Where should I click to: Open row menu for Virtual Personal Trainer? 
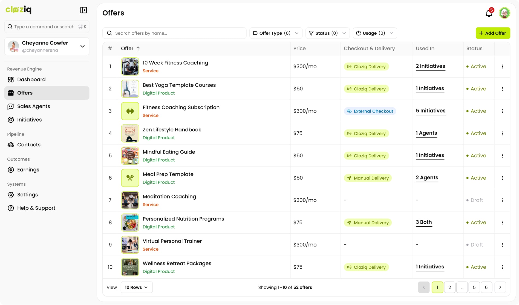502,245
